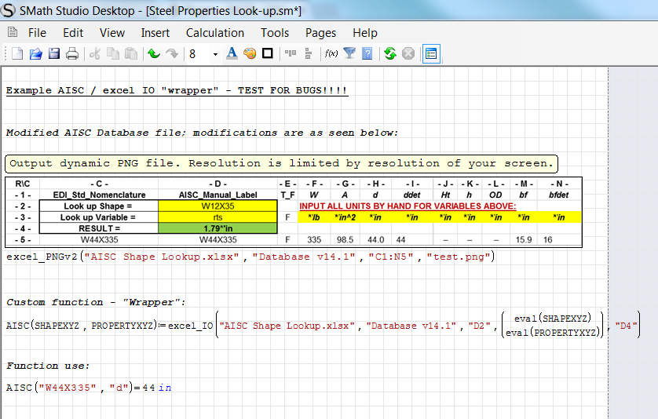Expand the font size dropdown
The height and width of the screenshot is (419, 658).
pos(214,54)
